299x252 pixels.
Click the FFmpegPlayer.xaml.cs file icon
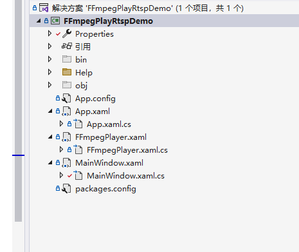78,150
